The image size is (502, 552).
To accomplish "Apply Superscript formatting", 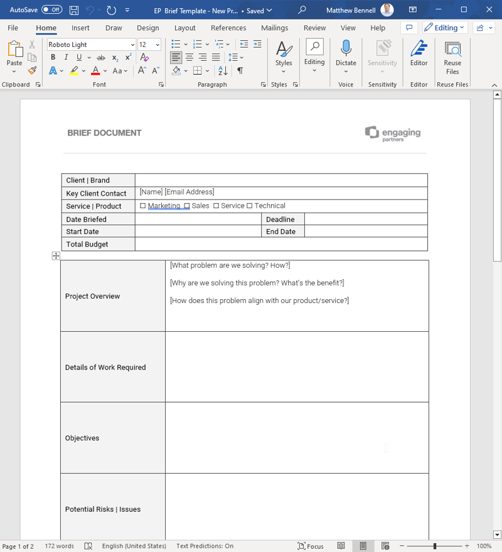I will tap(129, 57).
